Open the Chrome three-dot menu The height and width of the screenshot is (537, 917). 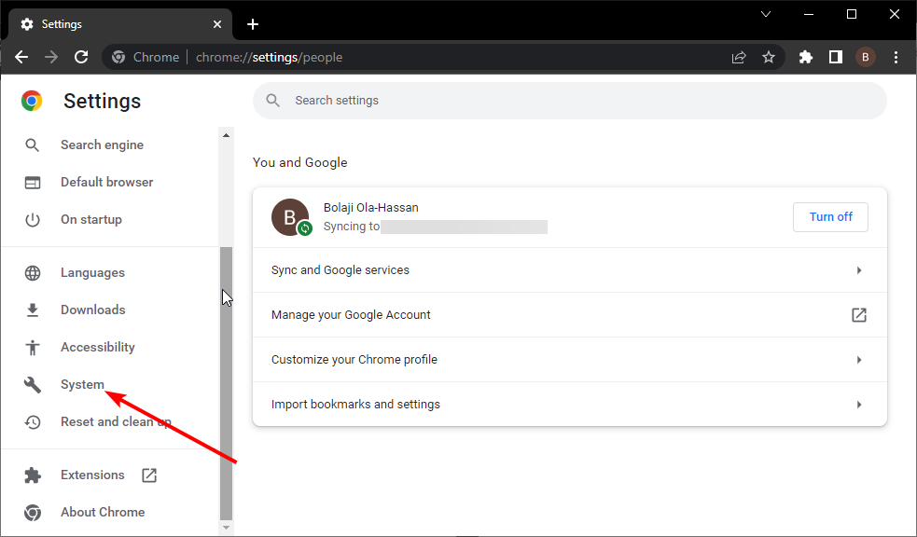point(896,57)
